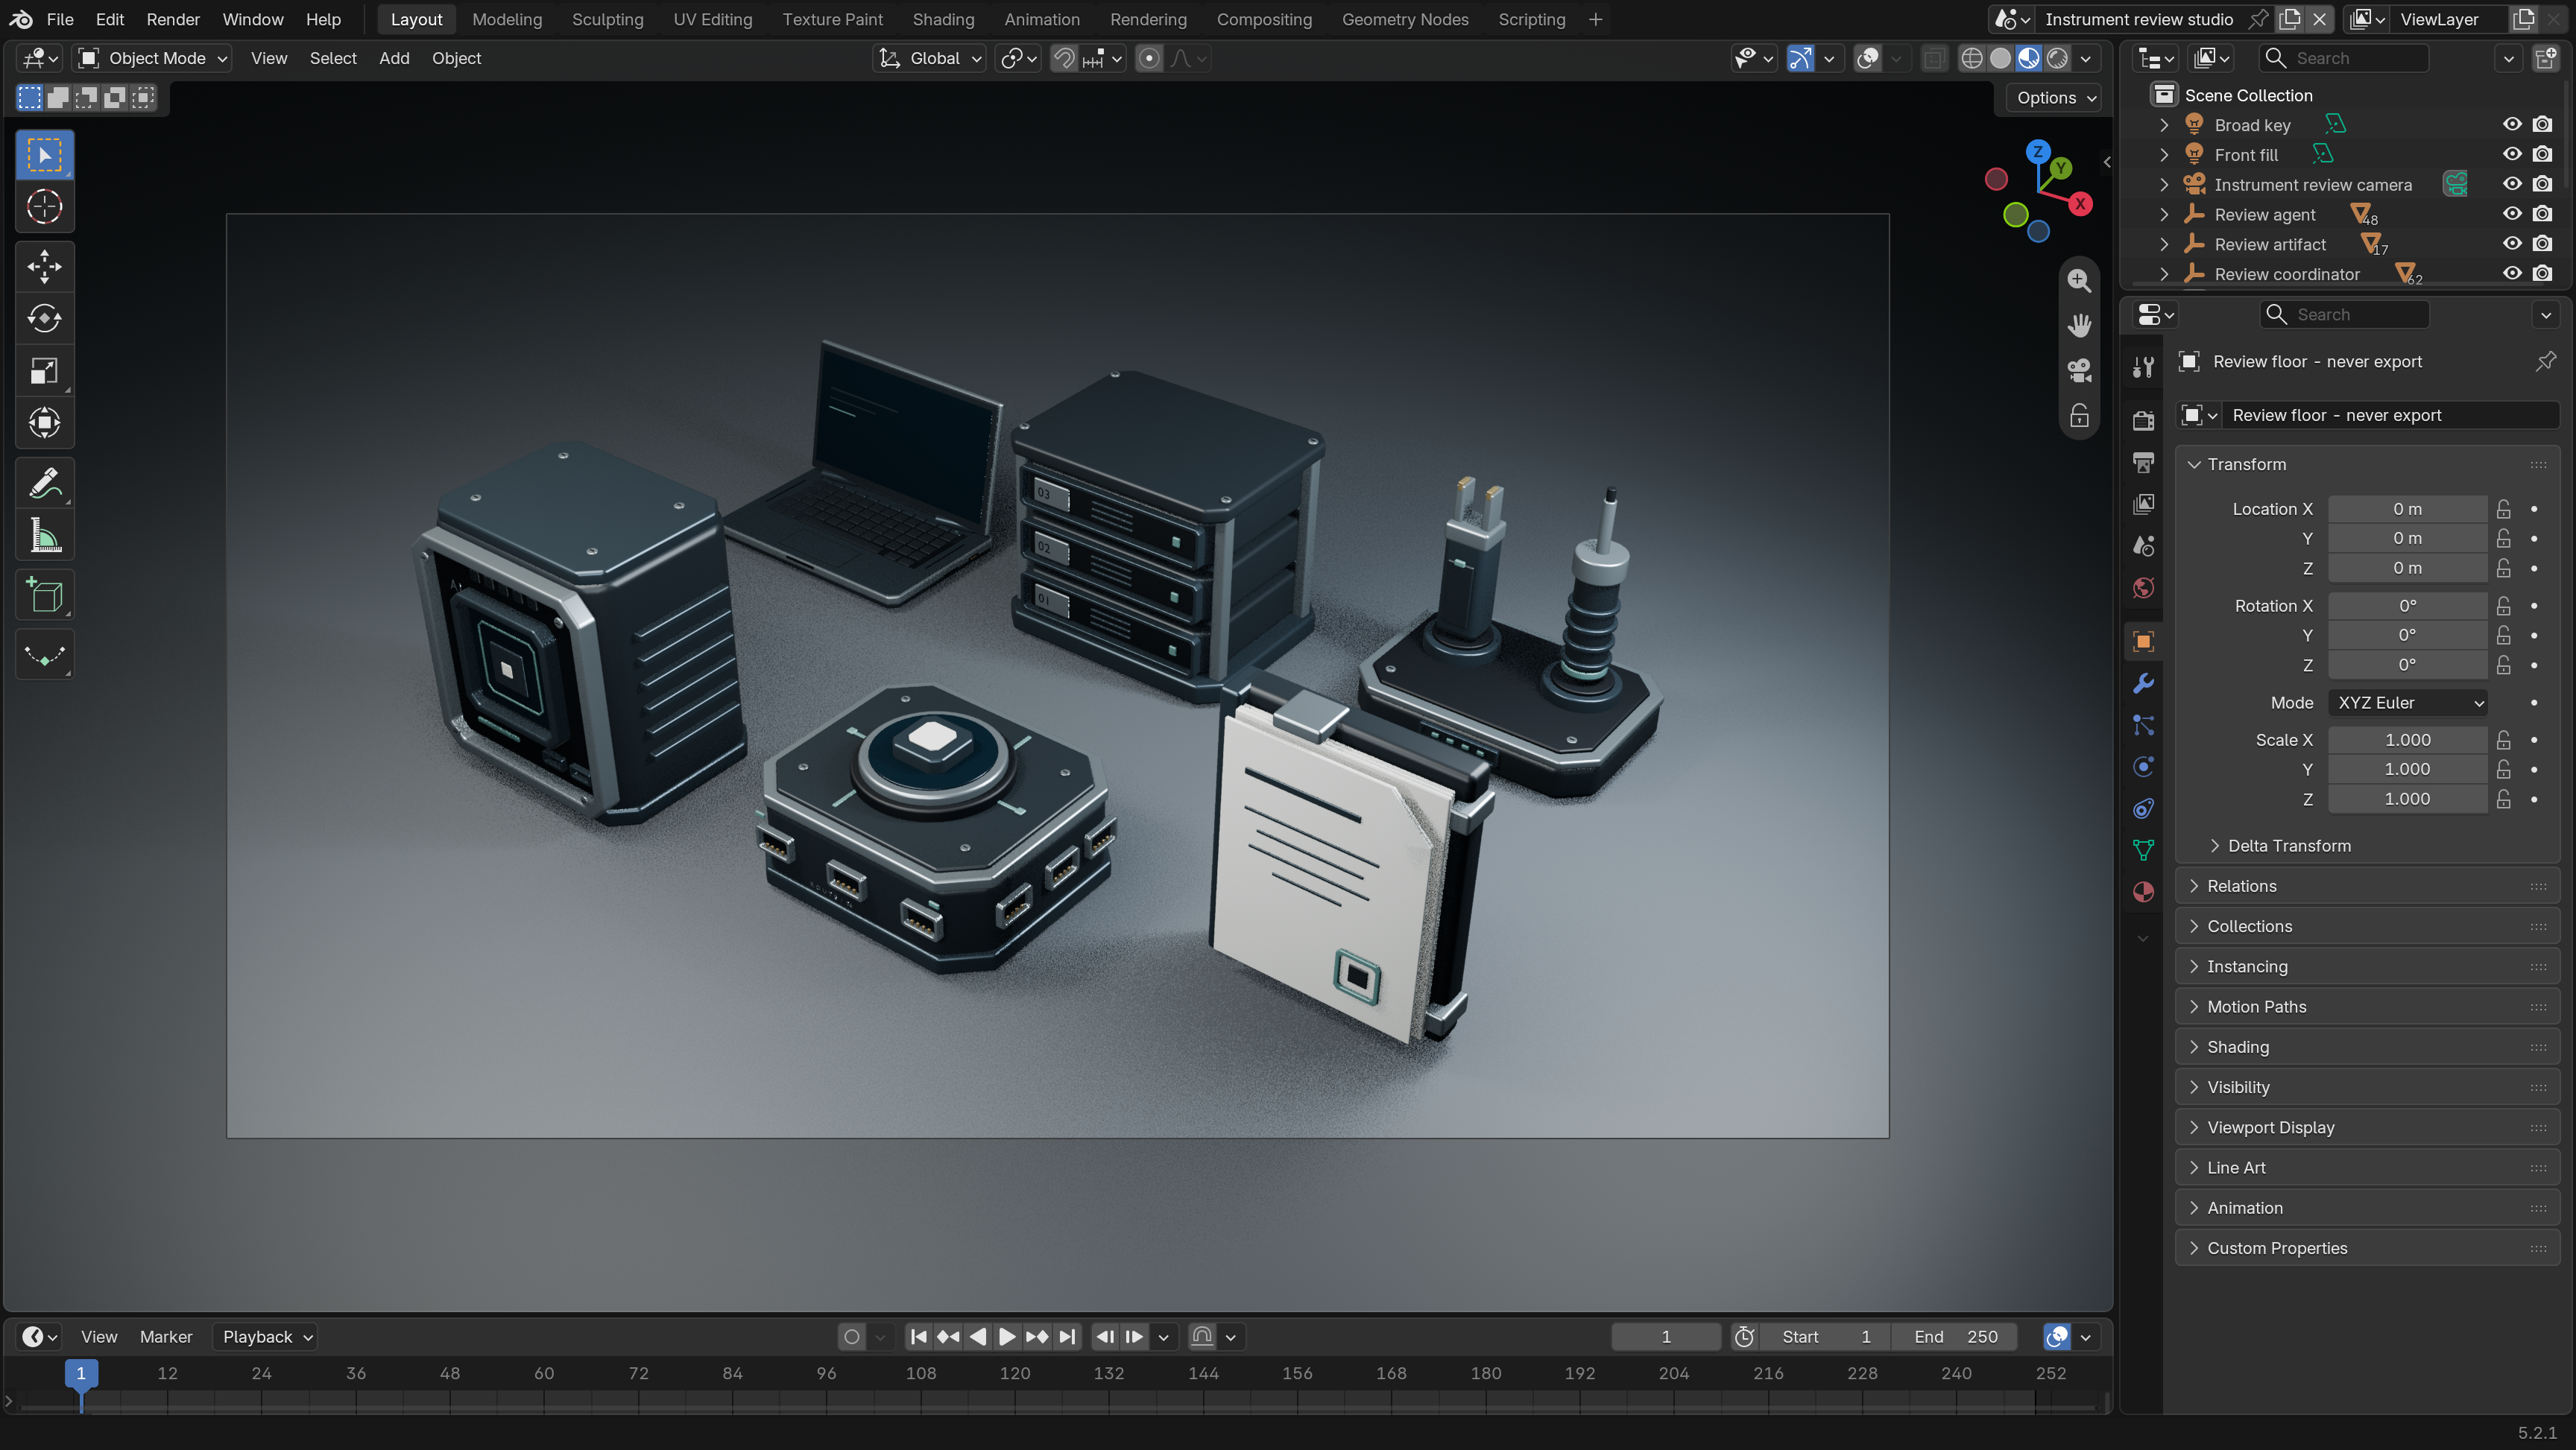Hide Broad key in viewport
The image size is (2576, 1450).
tap(2512, 124)
